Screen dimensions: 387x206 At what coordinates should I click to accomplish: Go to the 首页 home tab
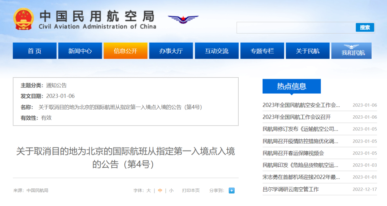tap(35, 51)
